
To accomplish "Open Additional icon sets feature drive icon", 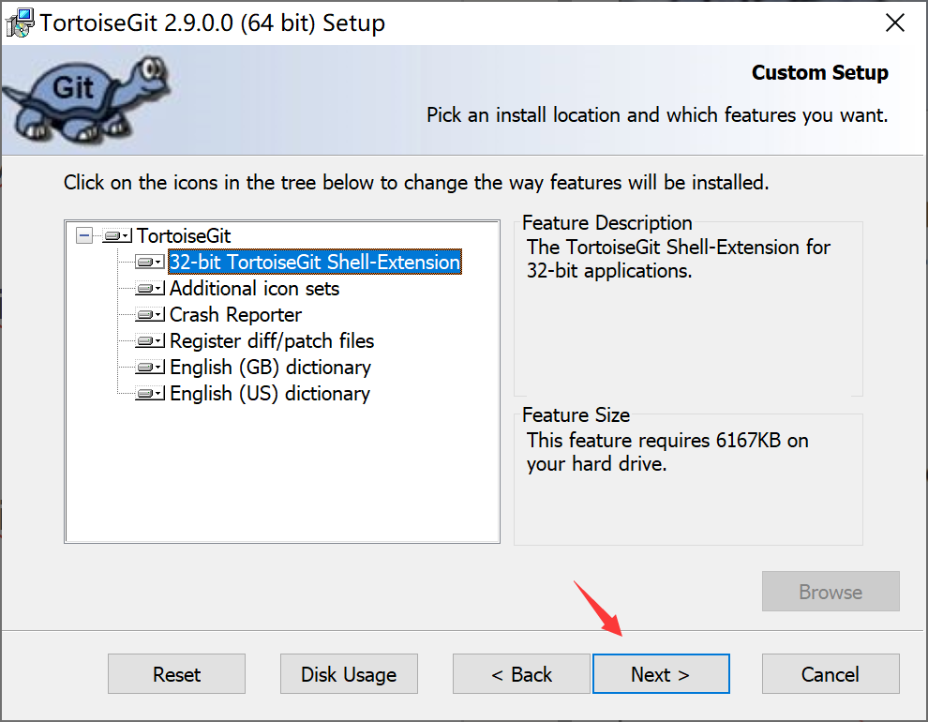I will pos(150,289).
